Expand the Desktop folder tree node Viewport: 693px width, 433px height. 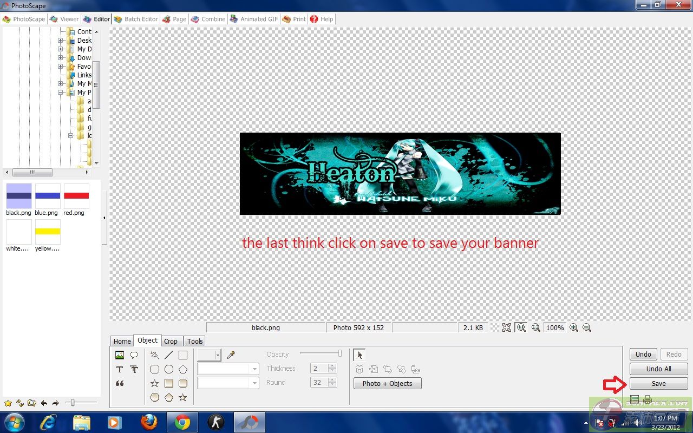[x=61, y=40]
